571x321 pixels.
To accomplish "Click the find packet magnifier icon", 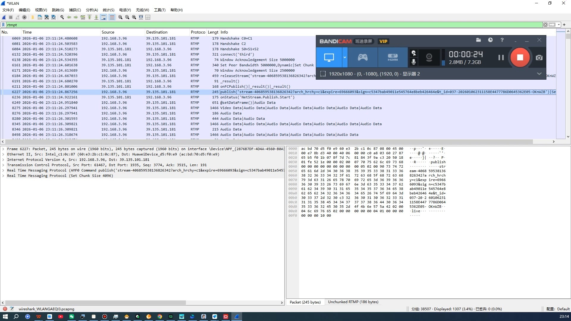I will click(x=62, y=17).
